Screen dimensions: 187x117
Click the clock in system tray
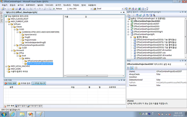tap(178, 114)
